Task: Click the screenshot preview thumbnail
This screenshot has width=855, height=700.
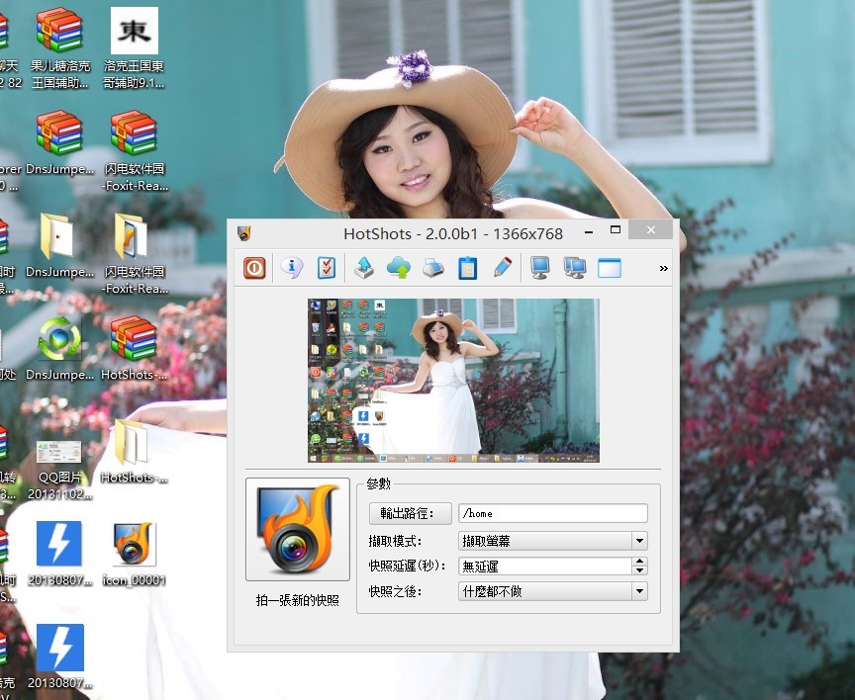Action: [453, 381]
